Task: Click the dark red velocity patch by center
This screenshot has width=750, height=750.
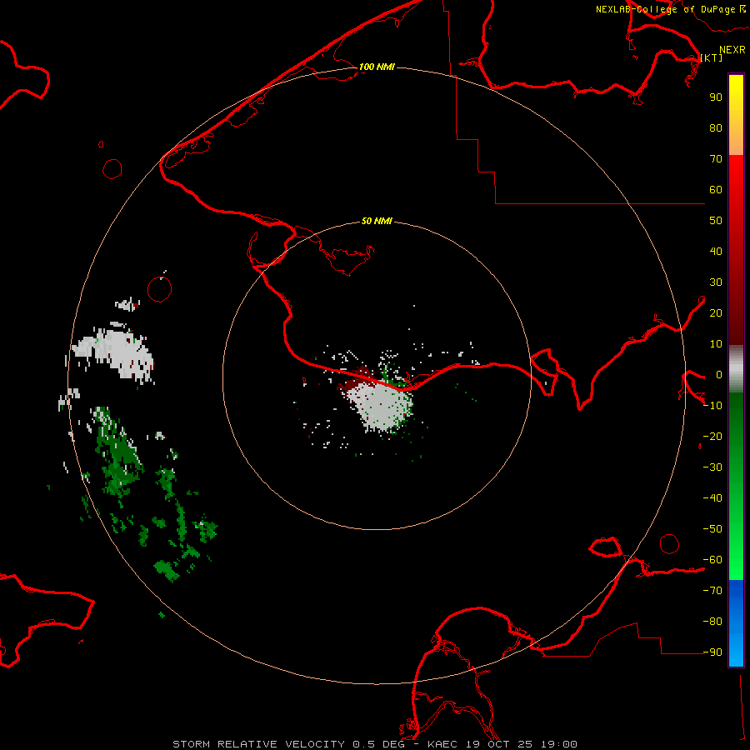Action: tap(356, 379)
